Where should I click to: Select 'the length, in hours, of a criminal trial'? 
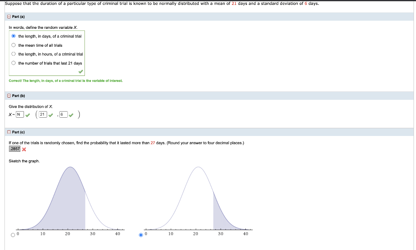13,54
